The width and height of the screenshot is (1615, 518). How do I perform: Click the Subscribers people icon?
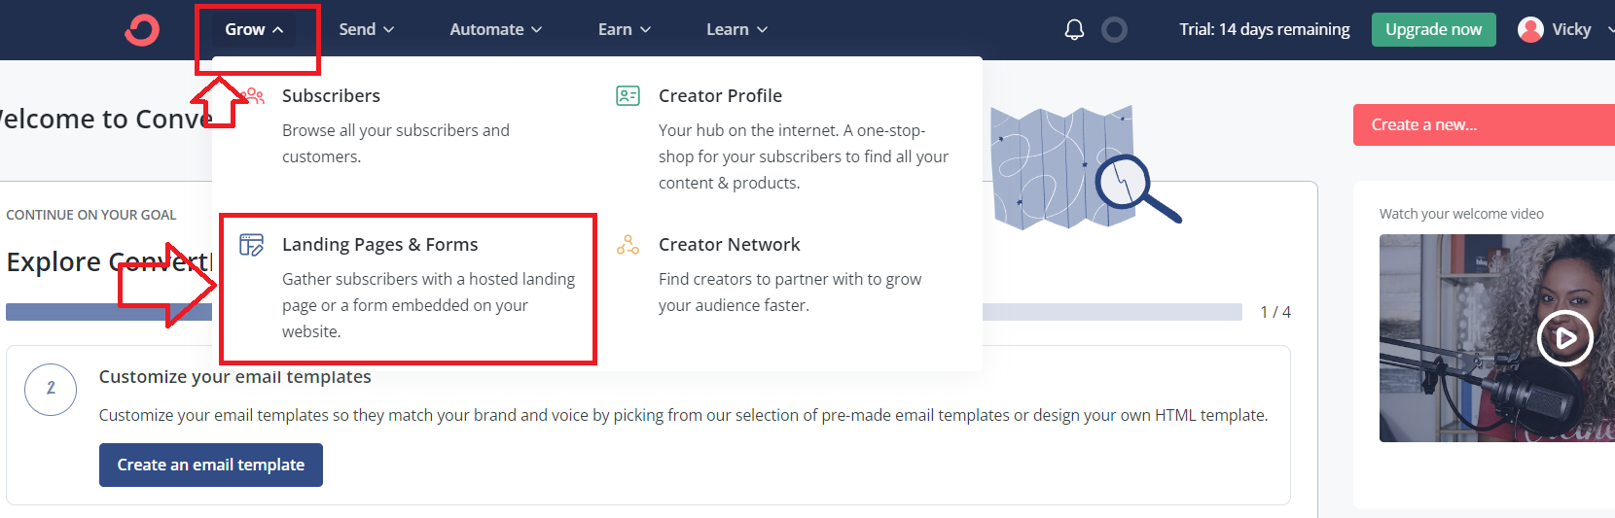(x=253, y=95)
